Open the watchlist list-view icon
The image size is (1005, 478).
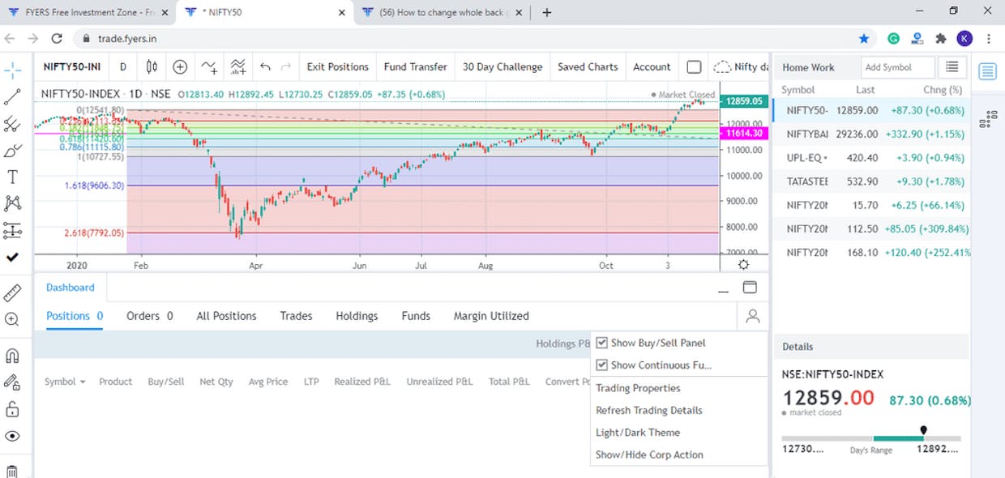coord(952,67)
